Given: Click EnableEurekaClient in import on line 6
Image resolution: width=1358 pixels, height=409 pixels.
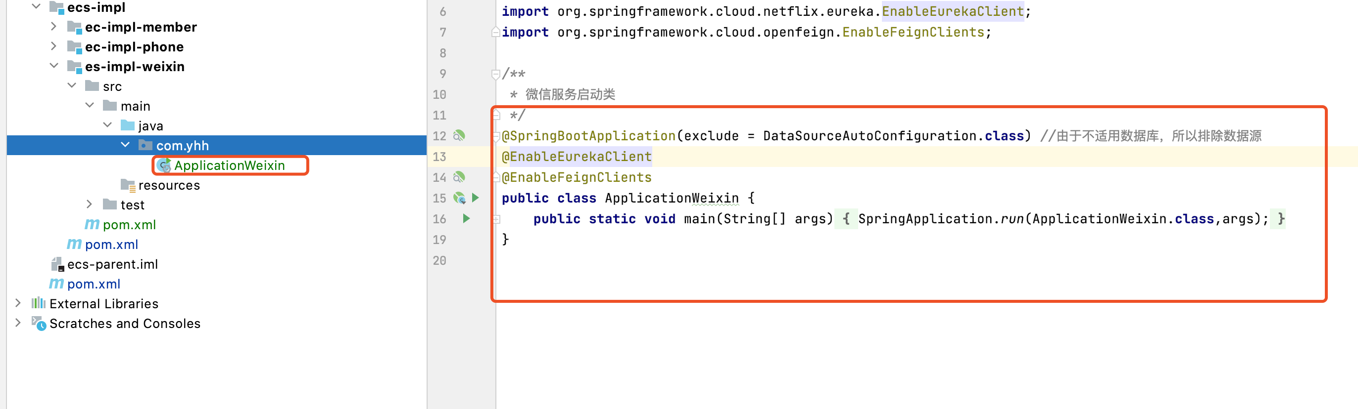Looking at the screenshot, I should click(953, 11).
